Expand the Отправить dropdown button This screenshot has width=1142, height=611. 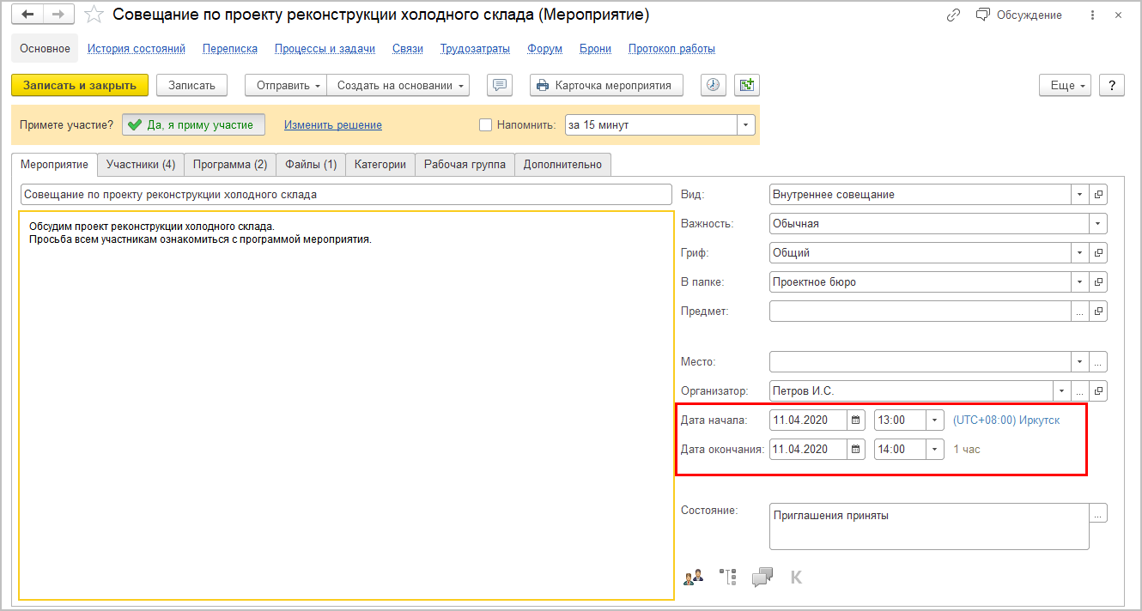pyautogui.click(x=286, y=85)
